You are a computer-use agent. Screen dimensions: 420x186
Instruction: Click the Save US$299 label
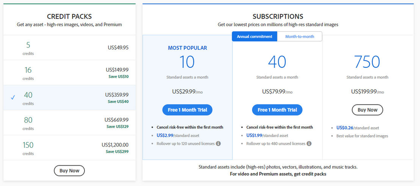[117, 152]
